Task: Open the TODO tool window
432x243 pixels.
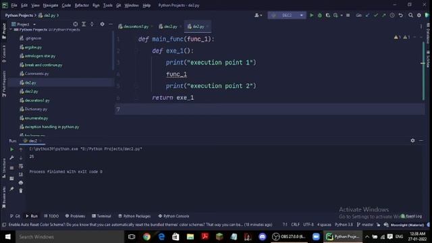Action: pyautogui.click(x=51, y=216)
